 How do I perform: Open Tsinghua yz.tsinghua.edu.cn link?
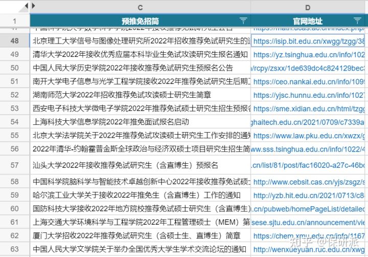tap(309, 54)
